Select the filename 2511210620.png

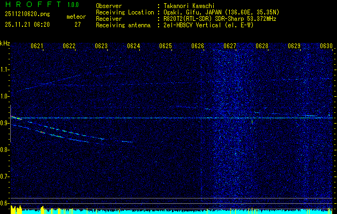click(27, 14)
